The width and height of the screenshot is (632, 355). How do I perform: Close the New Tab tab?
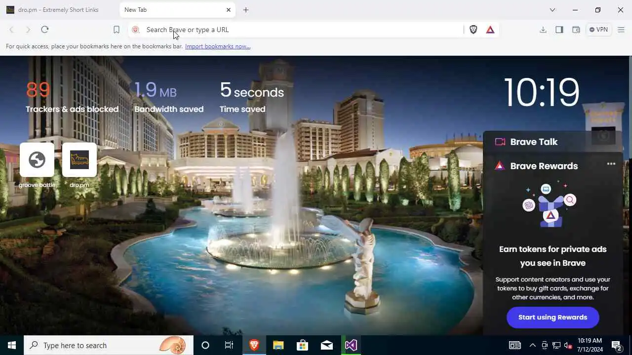(228, 10)
